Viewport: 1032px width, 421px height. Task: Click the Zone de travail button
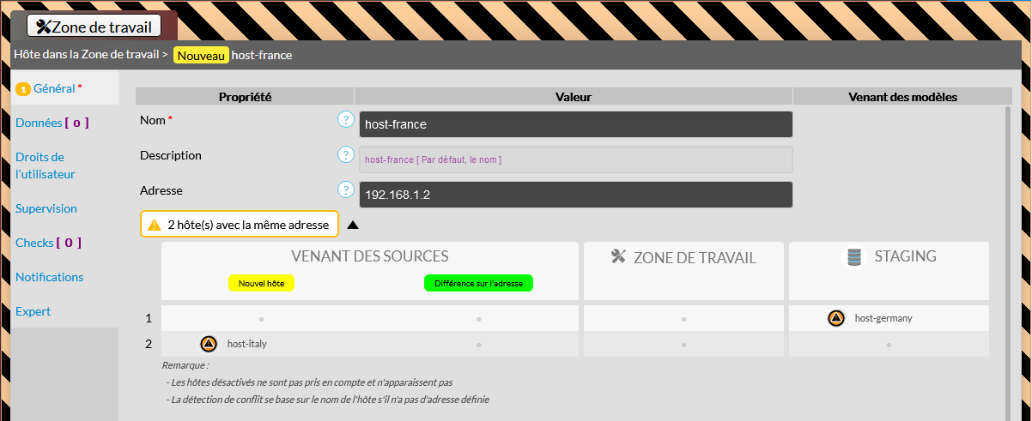click(x=94, y=27)
